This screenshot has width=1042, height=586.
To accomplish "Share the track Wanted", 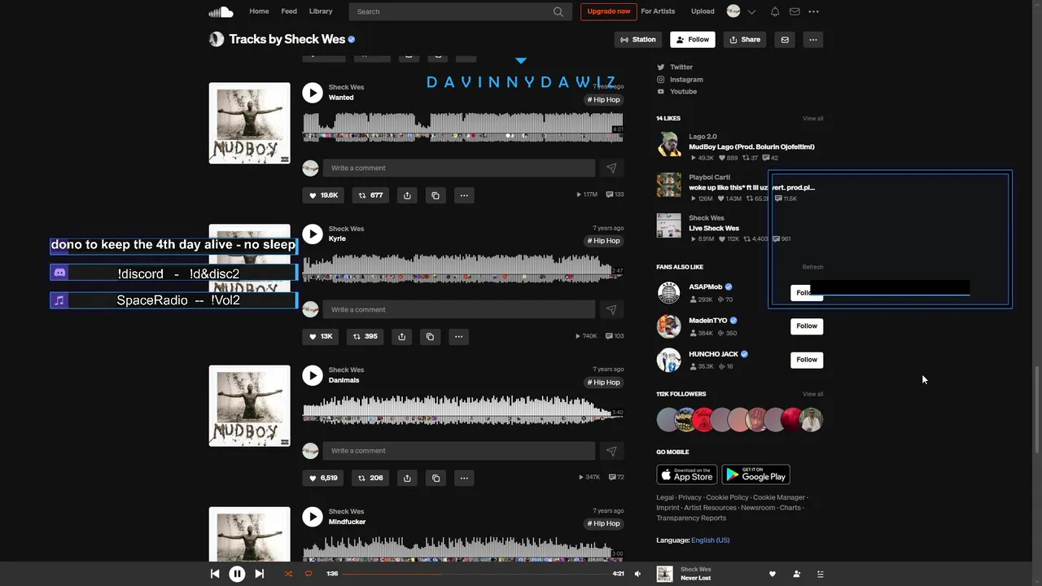I will pos(407,195).
